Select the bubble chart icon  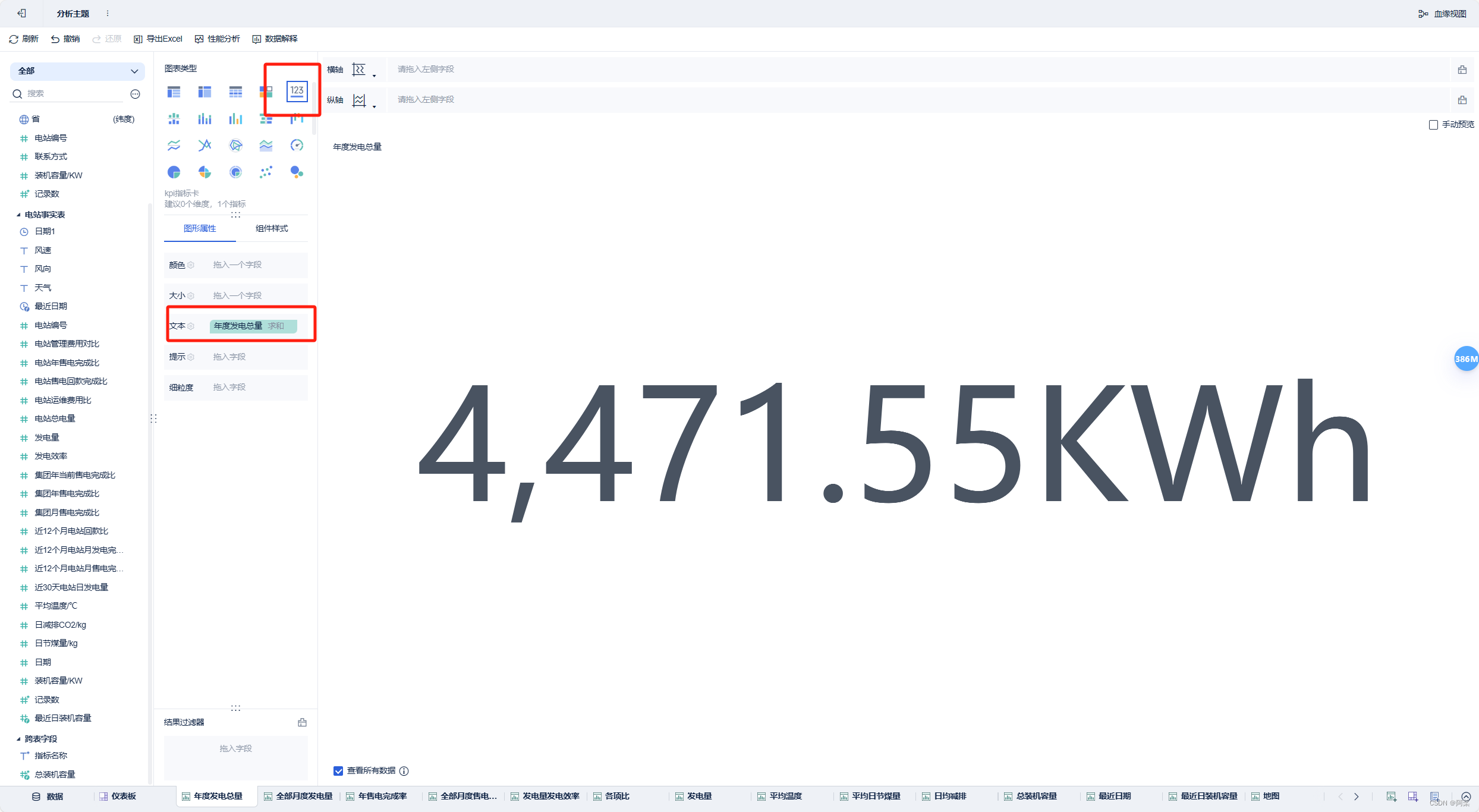pyautogui.click(x=297, y=172)
